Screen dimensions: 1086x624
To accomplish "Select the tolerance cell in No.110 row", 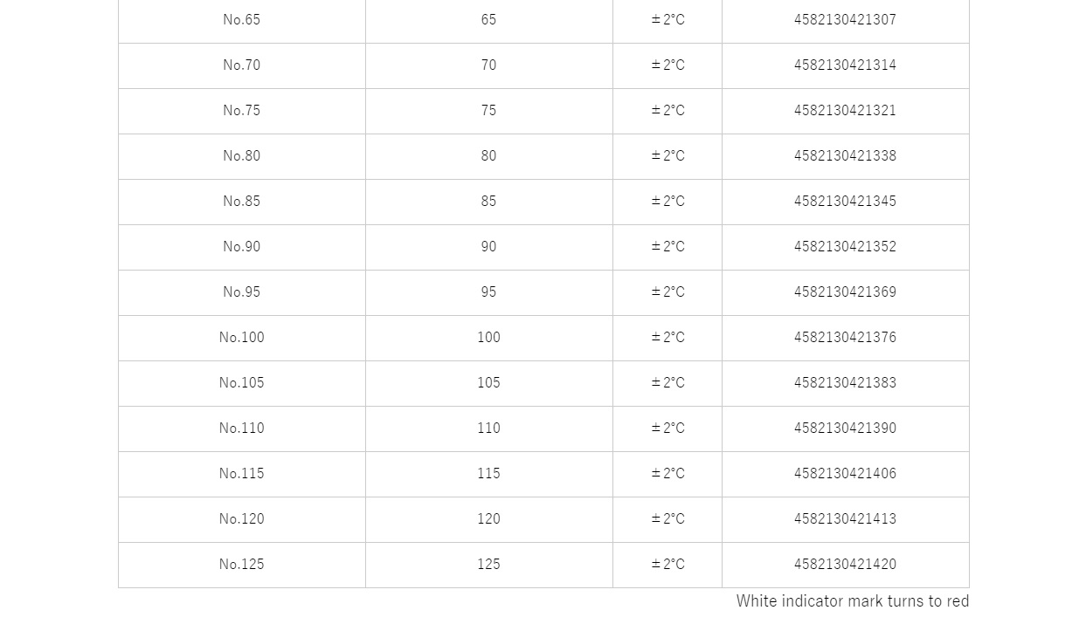I will 668,429.
